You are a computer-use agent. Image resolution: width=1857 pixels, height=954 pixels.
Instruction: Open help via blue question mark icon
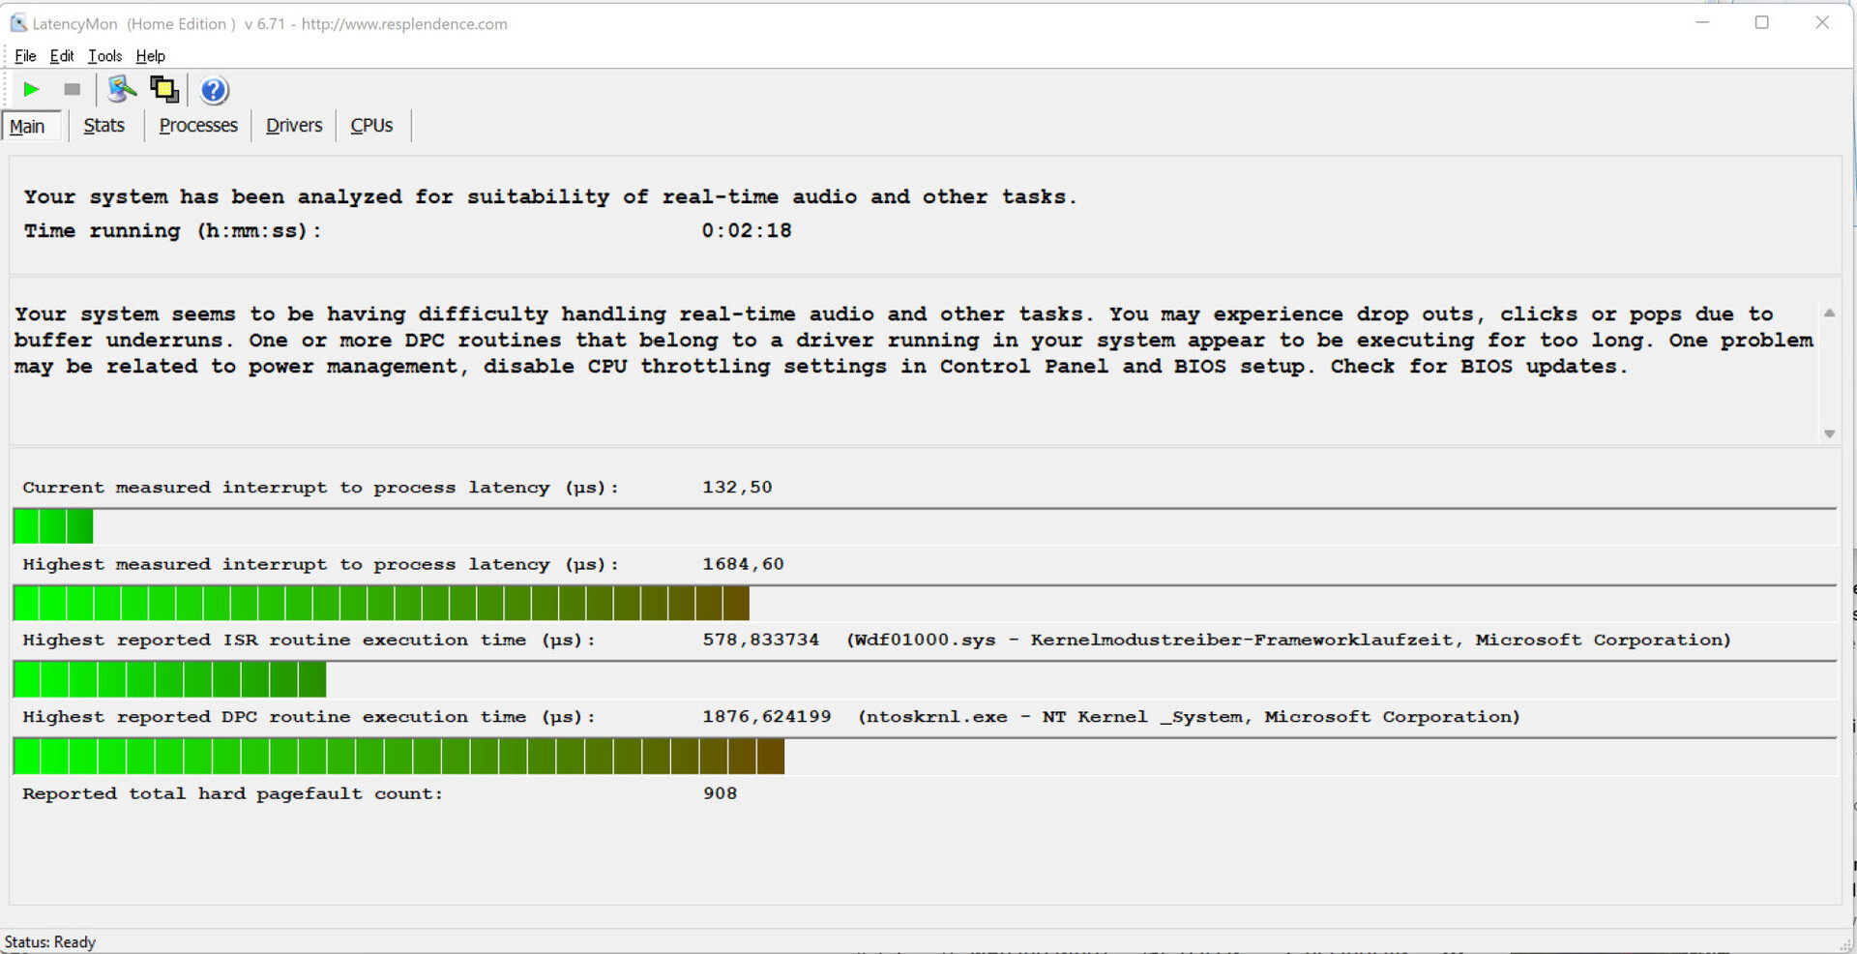click(214, 90)
